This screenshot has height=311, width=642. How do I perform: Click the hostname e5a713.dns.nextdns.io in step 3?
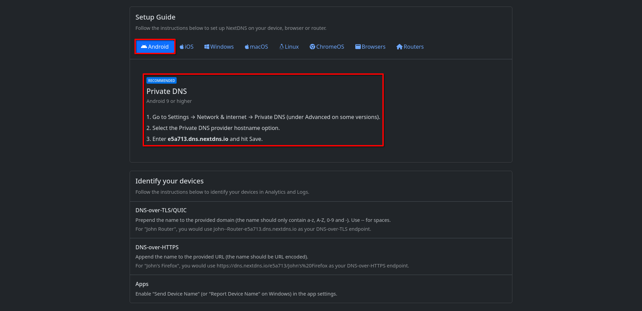pos(198,139)
